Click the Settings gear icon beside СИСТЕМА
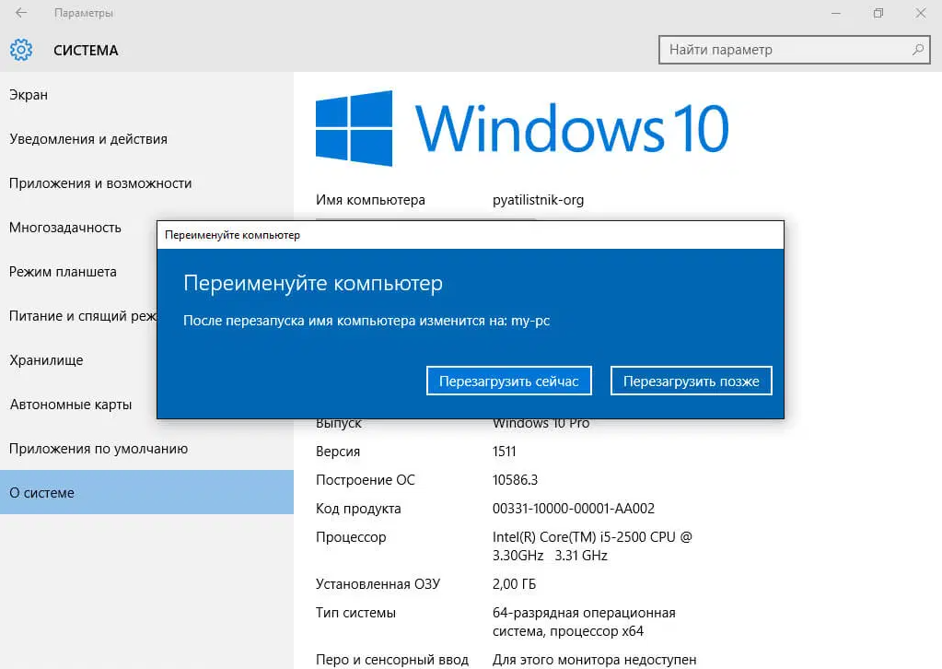Viewport: 942px width, 669px height. [x=21, y=50]
